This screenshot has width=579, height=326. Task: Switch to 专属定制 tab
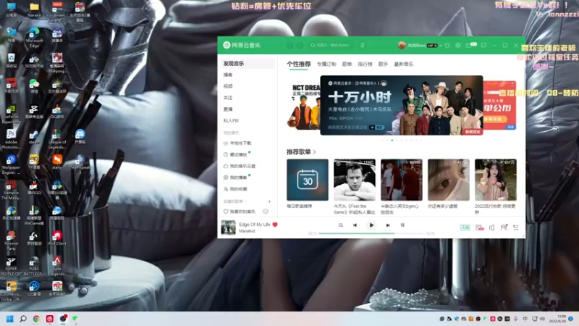click(326, 64)
